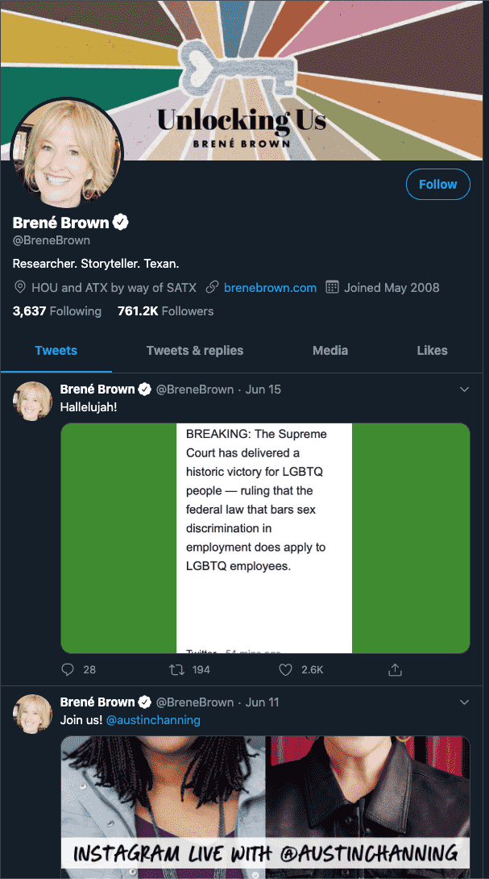Open the Supreme Court ruling tweet image
This screenshot has height=879, width=489.
(265, 537)
